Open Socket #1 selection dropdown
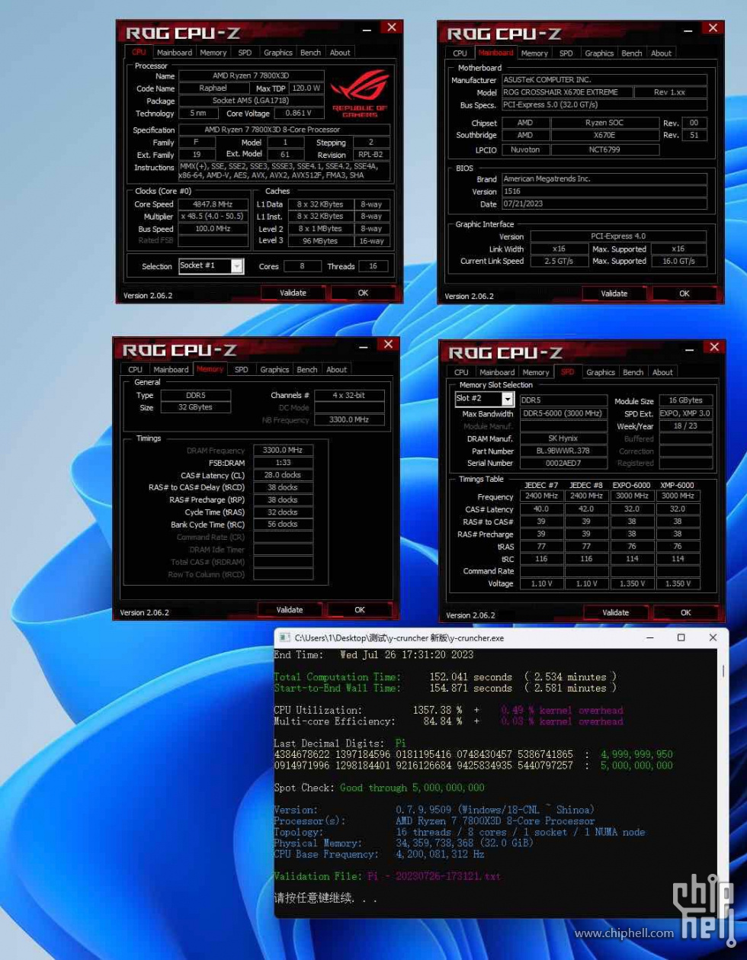Image resolution: width=747 pixels, height=960 pixels. [211, 265]
